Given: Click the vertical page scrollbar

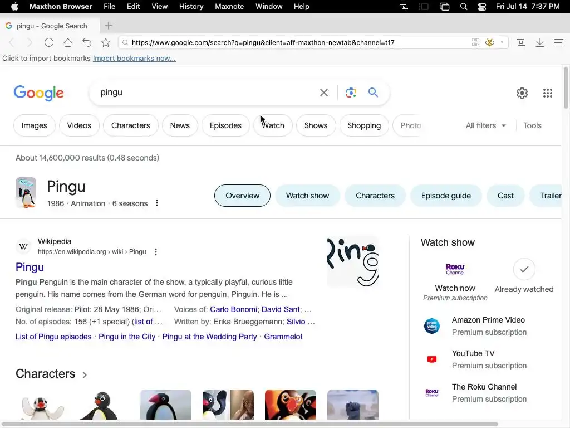Looking at the screenshot, I should click(566, 87).
